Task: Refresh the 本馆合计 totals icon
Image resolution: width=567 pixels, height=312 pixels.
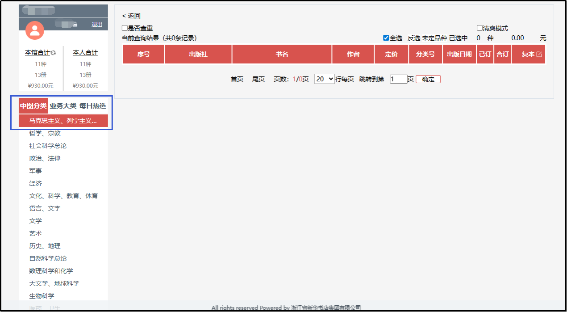Action: [x=54, y=53]
